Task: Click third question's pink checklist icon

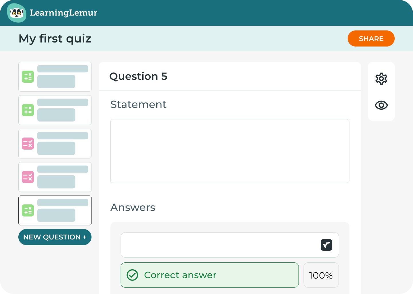Action: [28, 144]
